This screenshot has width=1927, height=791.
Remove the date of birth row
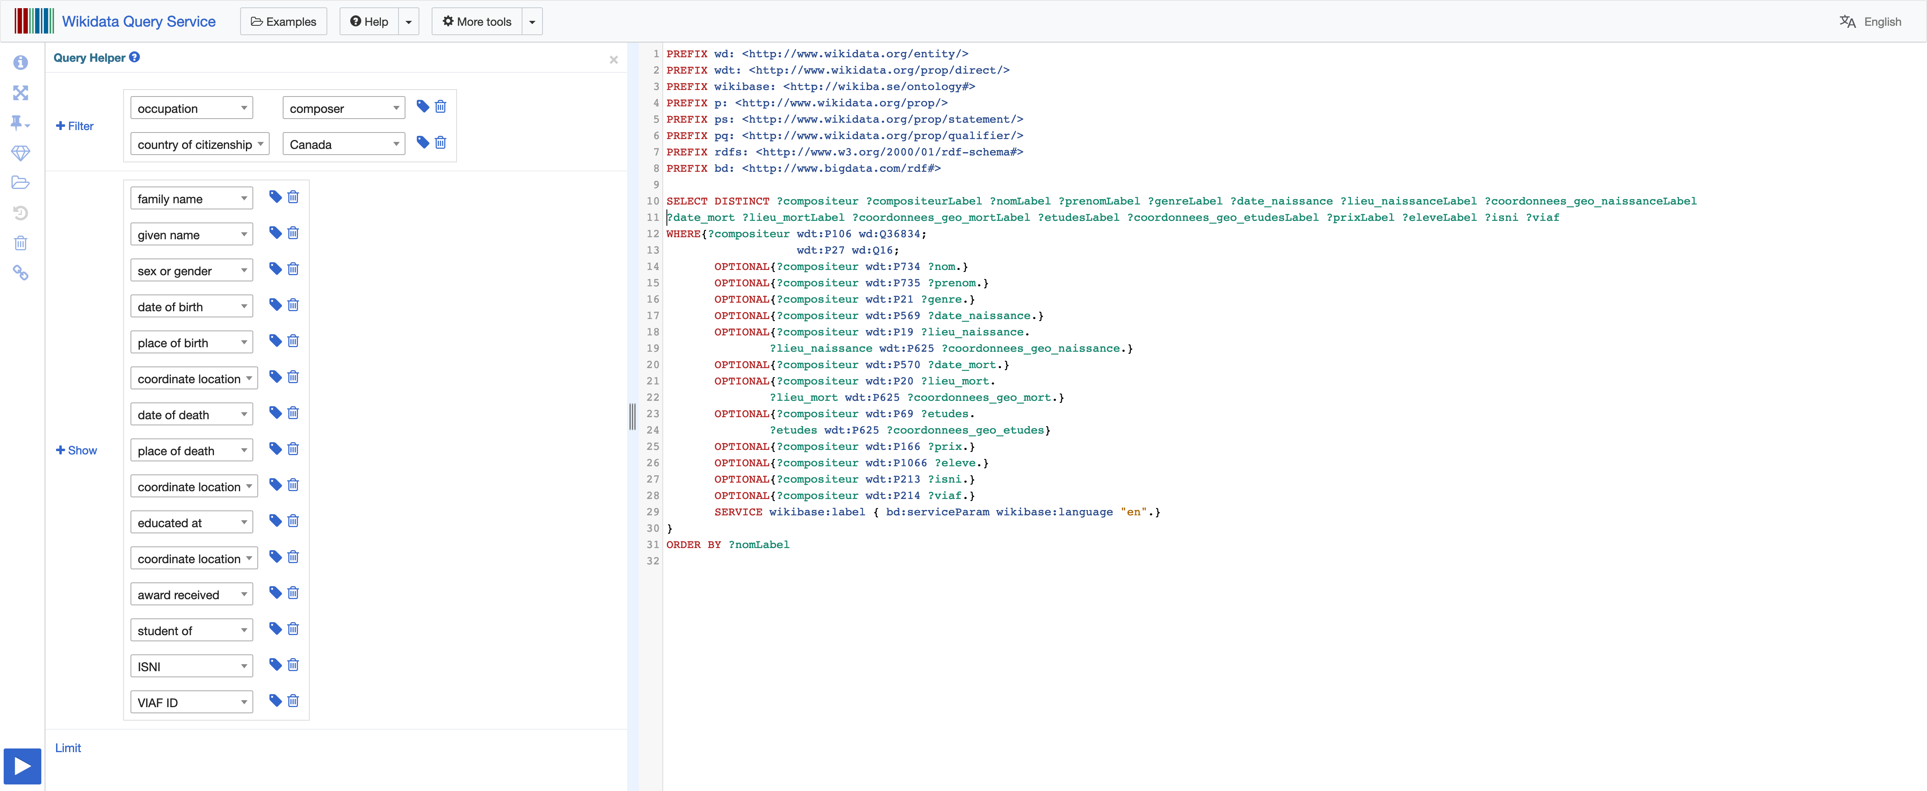(293, 304)
